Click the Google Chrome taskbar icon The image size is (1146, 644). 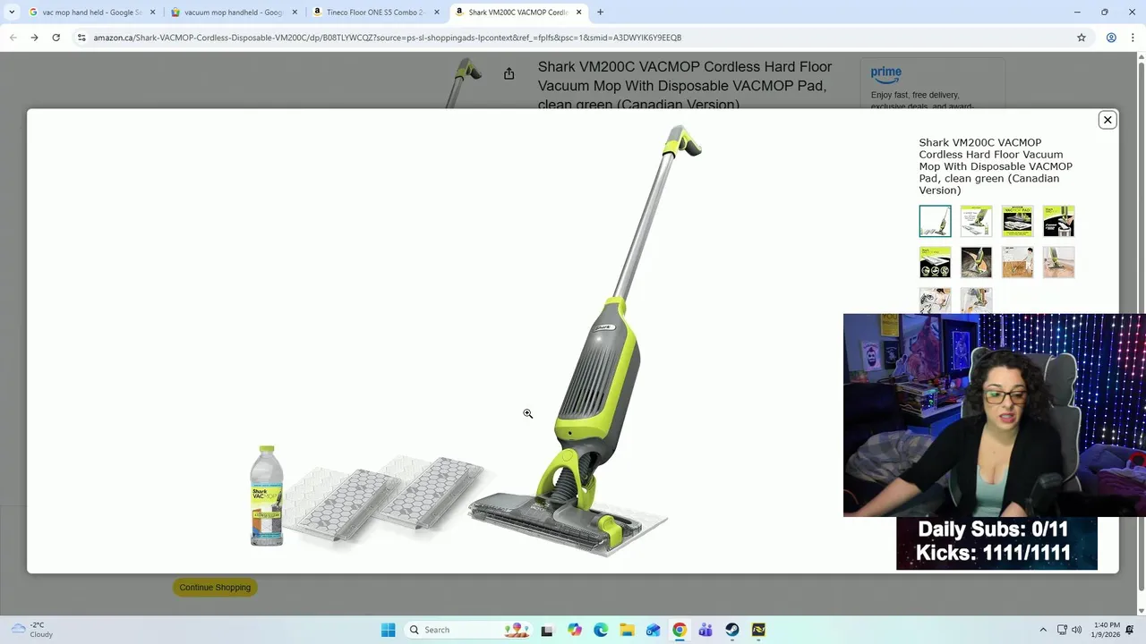[x=680, y=630]
